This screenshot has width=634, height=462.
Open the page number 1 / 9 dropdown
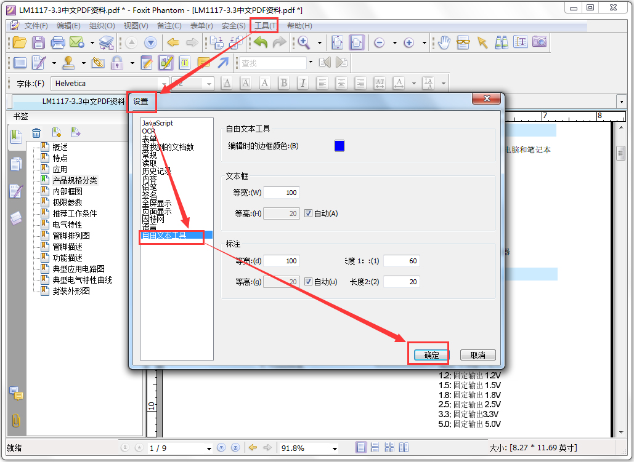(x=209, y=448)
